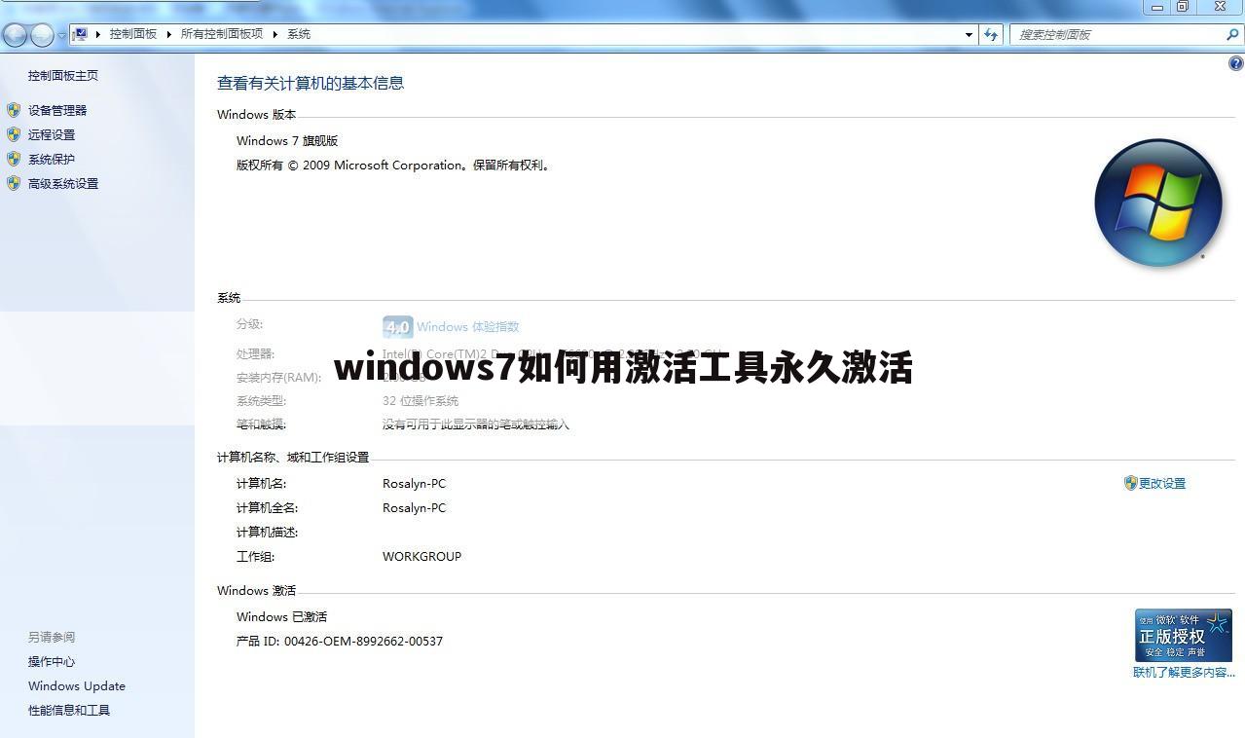Click the WORKGROUP value
The height and width of the screenshot is (738, 1245).
[x=421, y=556]
